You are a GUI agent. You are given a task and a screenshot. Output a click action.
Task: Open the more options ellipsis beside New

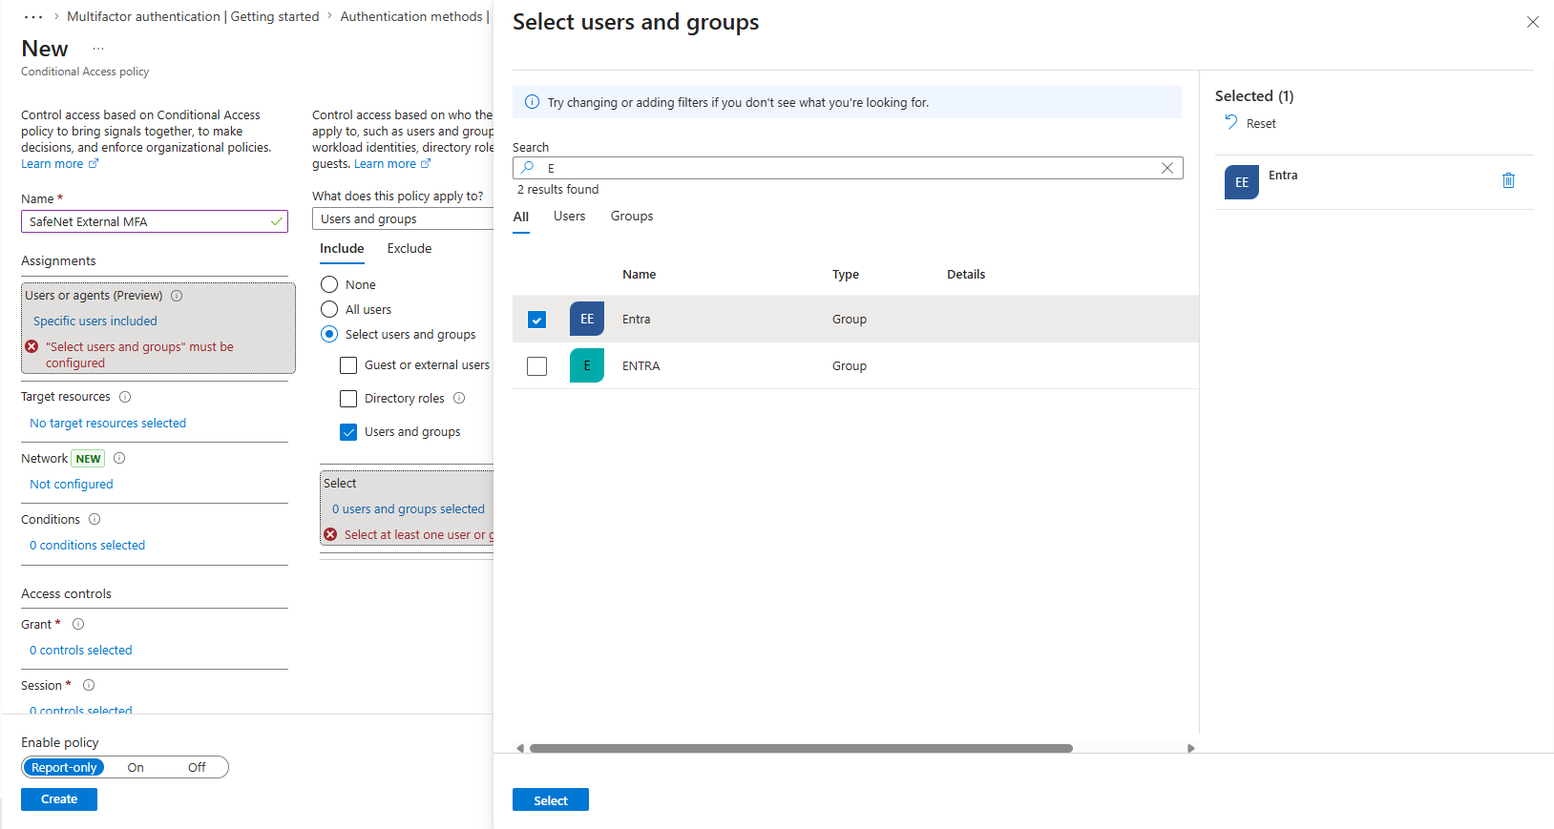tap(98, 49)
